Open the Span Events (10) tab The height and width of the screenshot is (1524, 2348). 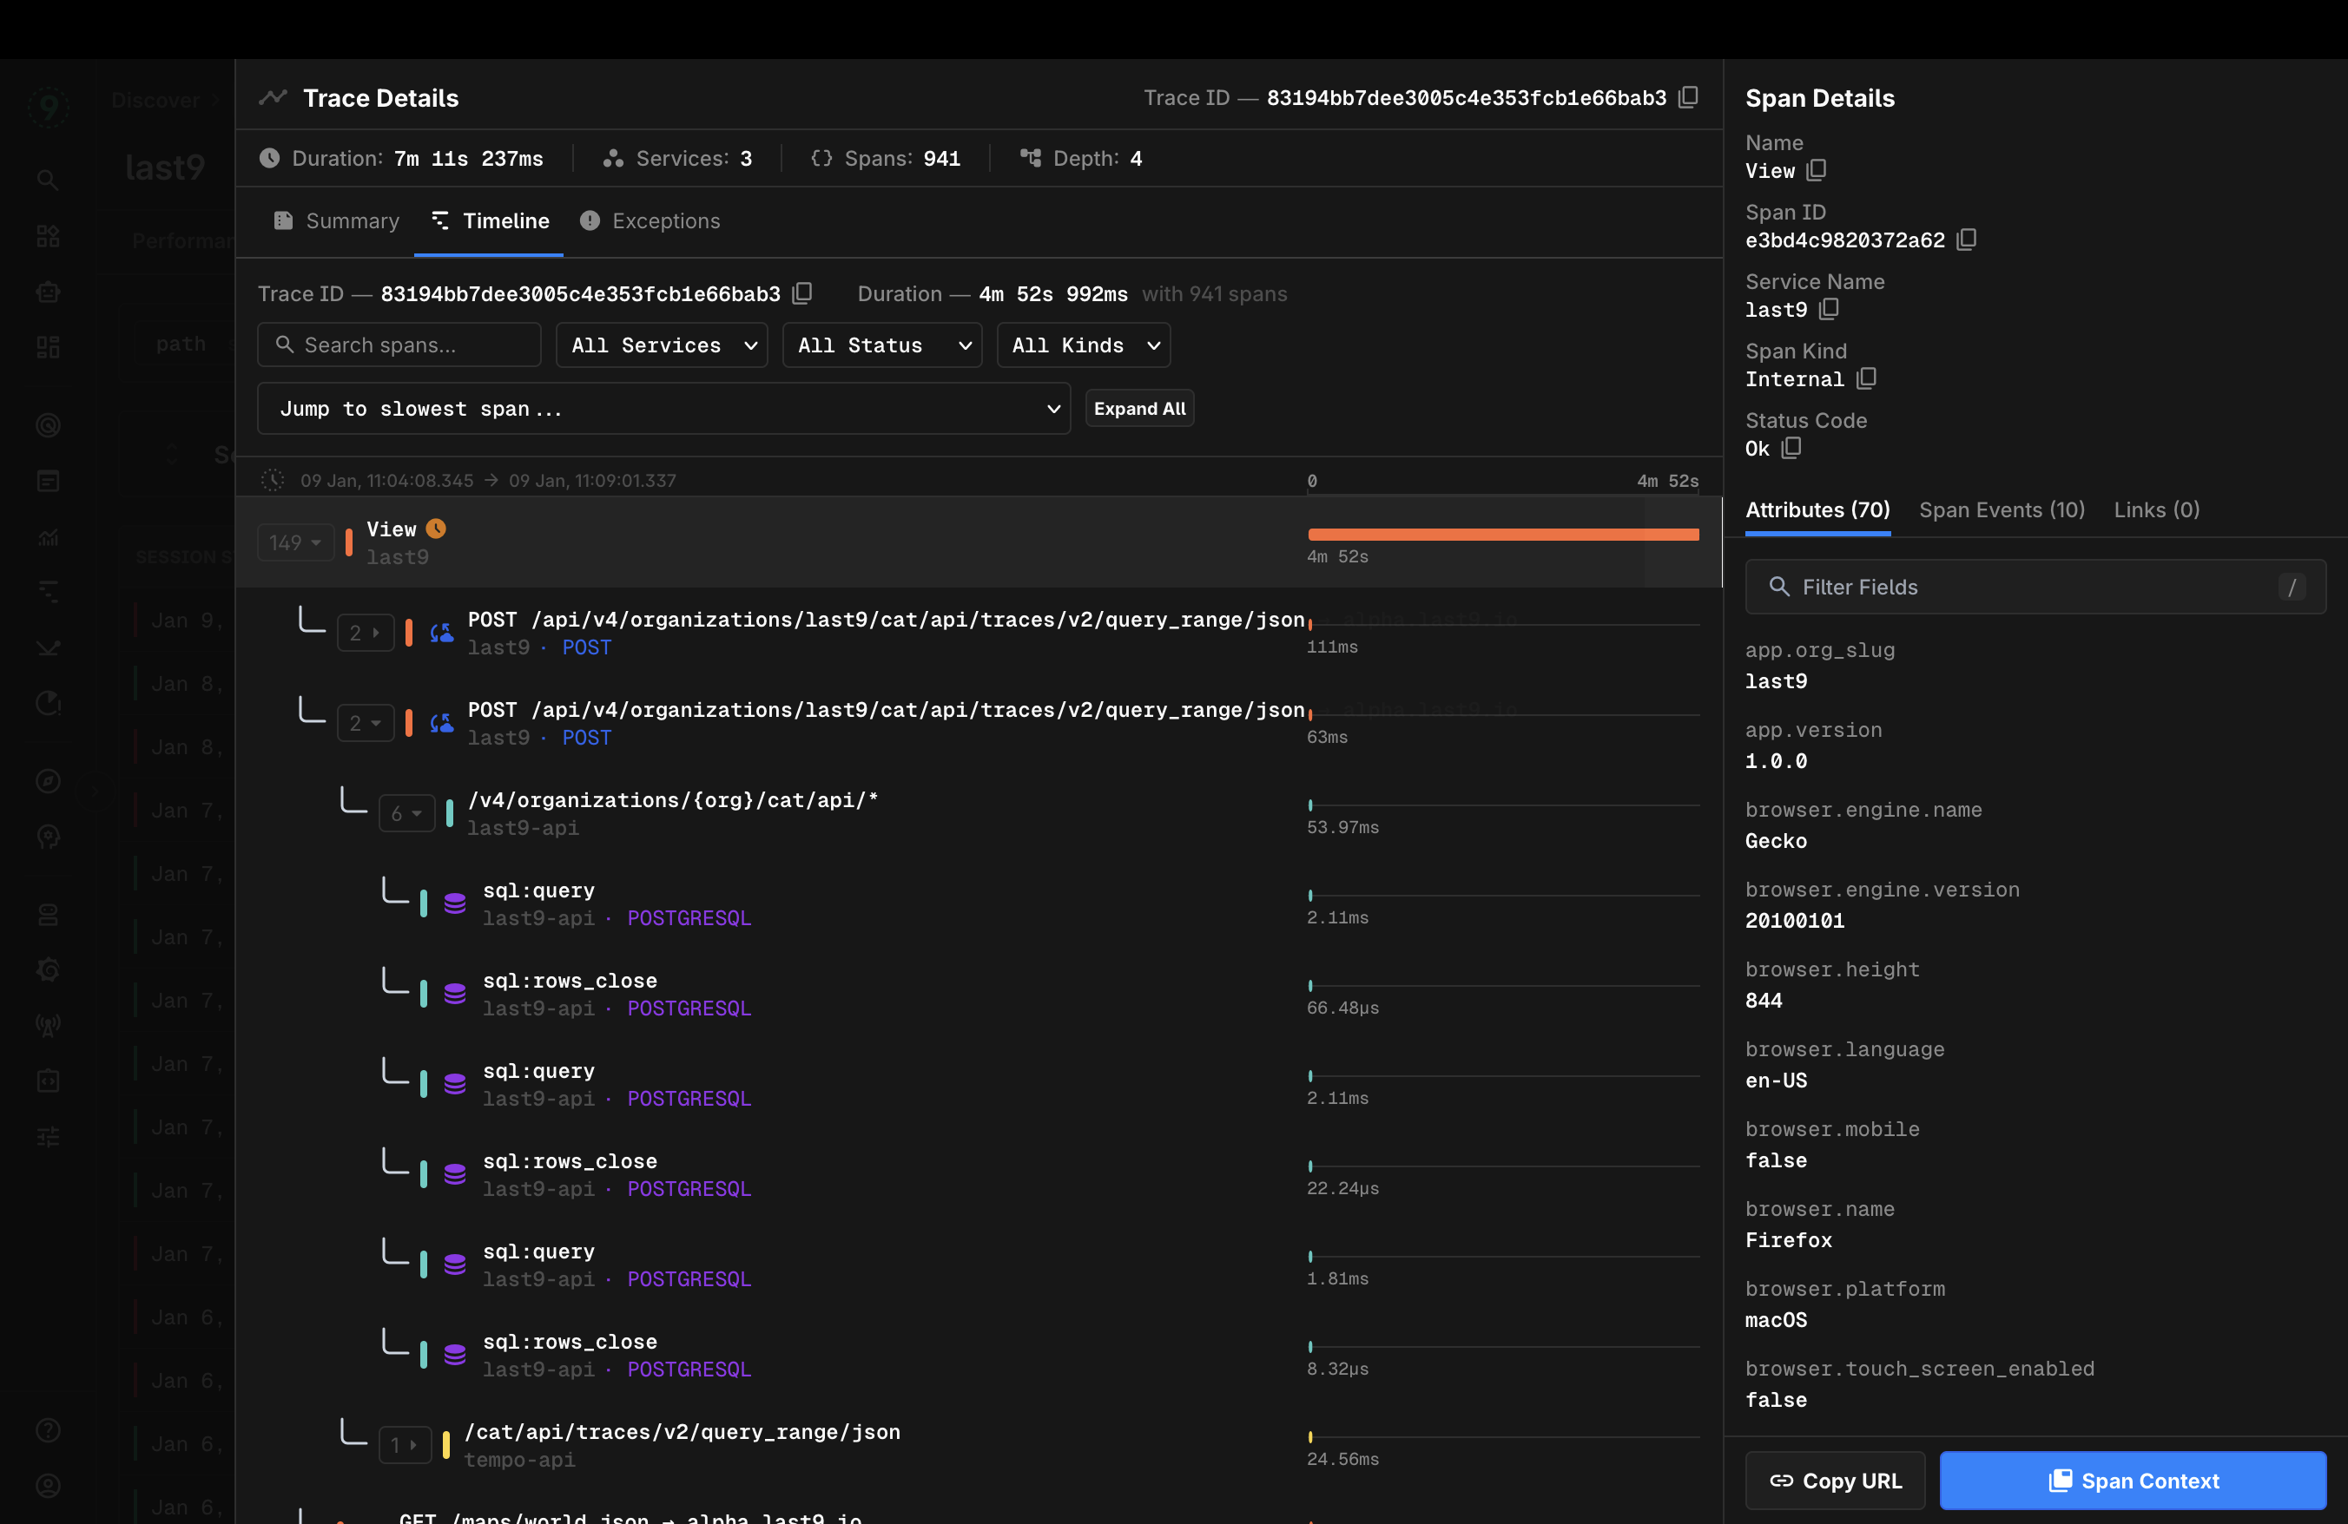(2001, 509)
